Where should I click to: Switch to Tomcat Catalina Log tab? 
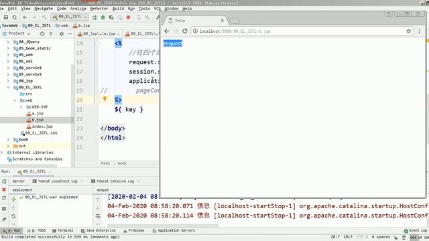tap(115, 181)
